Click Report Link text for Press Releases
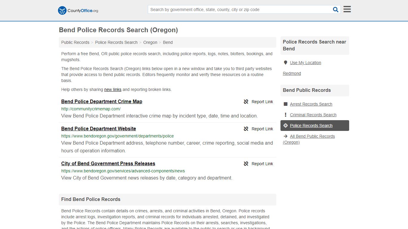The width and height of the screenshot is (408, 229). (262, 164)
